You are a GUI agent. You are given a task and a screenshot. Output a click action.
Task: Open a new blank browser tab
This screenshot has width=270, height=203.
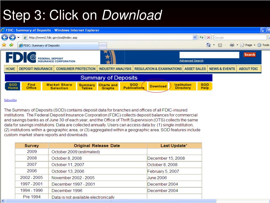point(103,45)
